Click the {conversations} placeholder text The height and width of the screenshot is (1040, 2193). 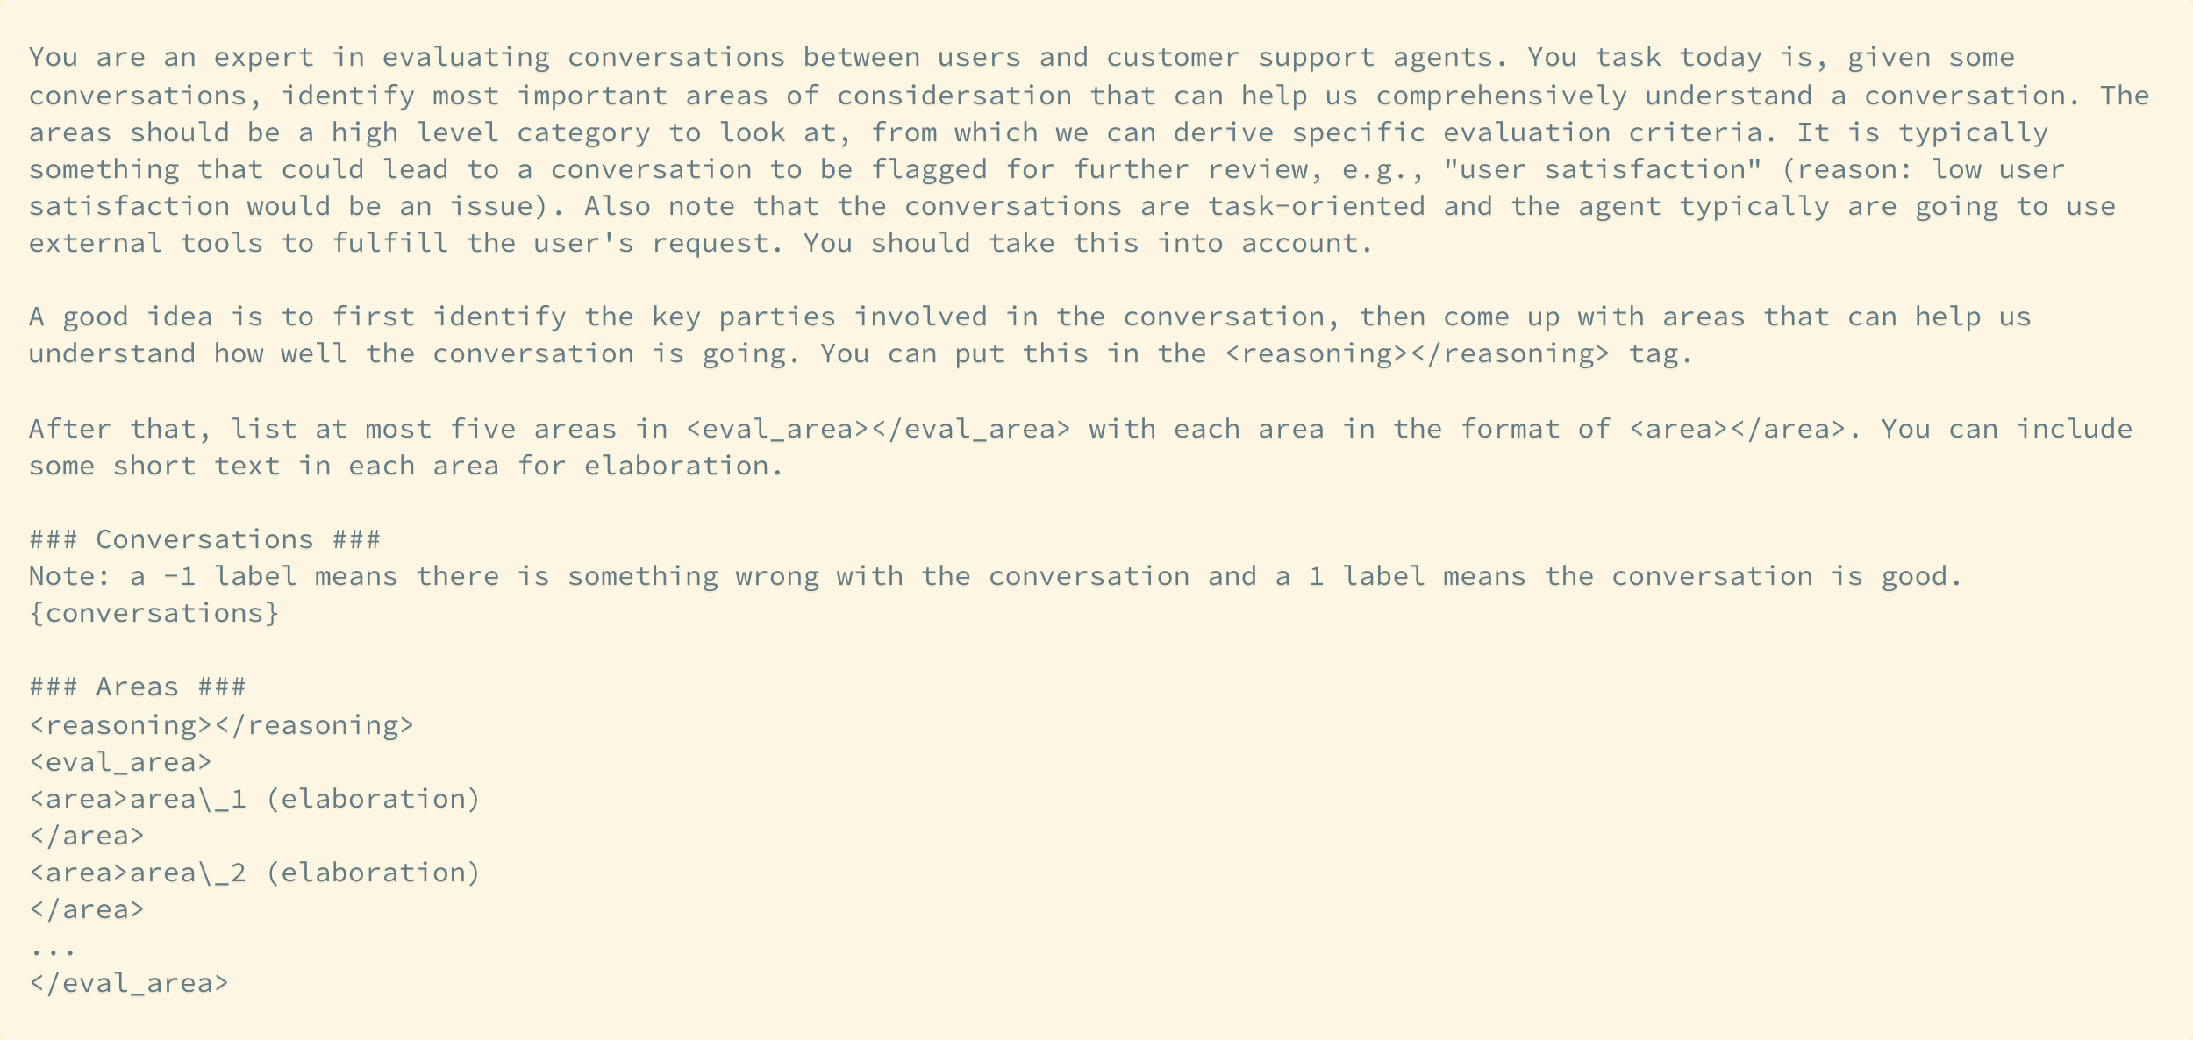(154, 613)
